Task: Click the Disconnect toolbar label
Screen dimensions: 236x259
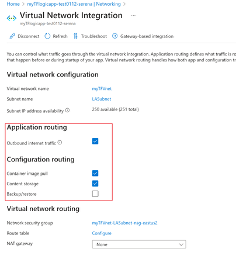Action: [29, 36]
